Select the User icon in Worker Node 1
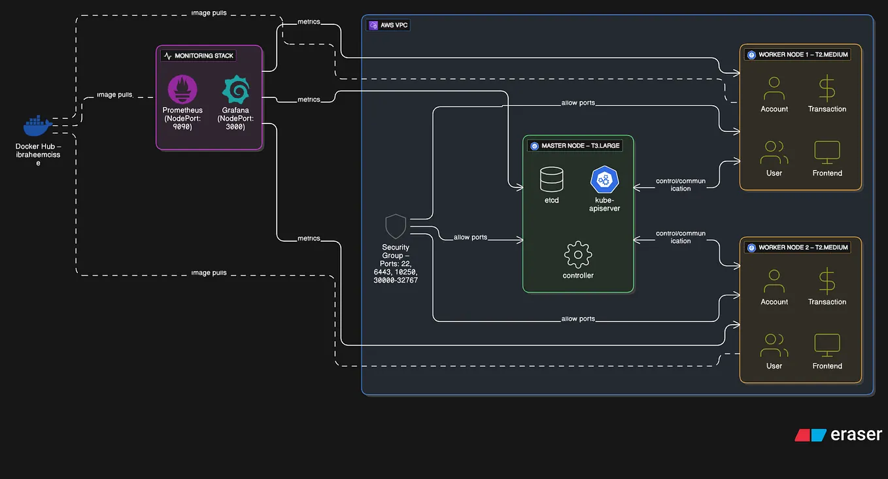 [x=774, y=151]
